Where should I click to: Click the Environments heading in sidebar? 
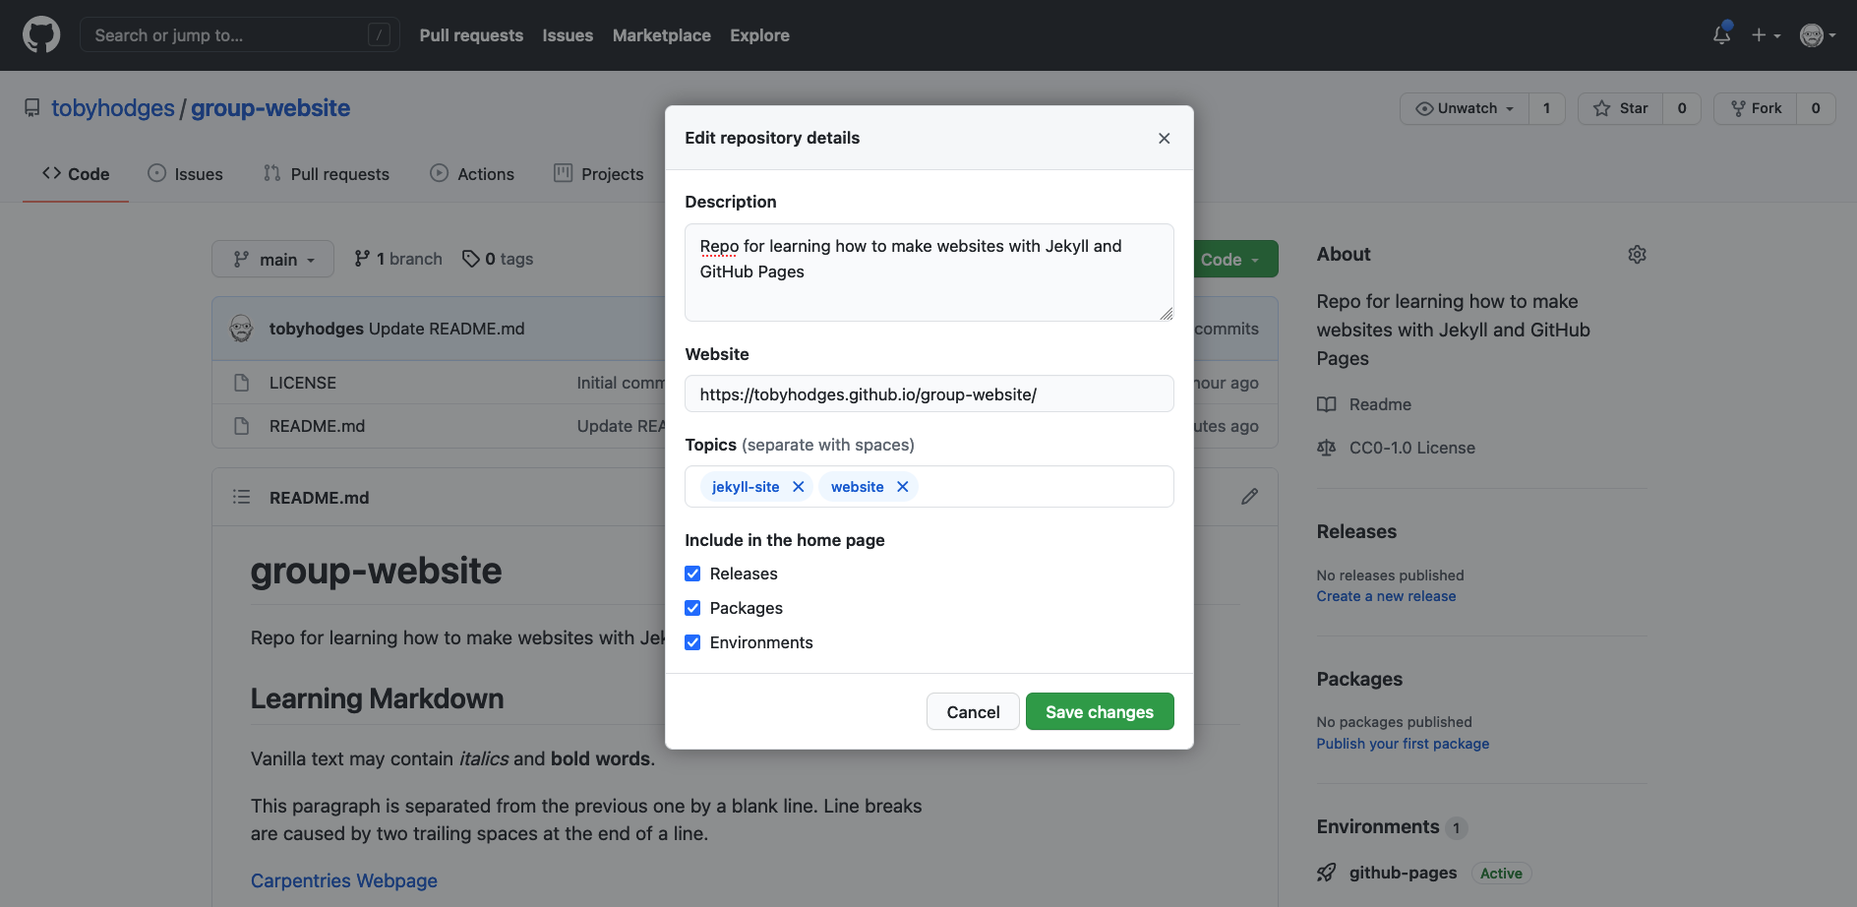[x=1377, y=826]
